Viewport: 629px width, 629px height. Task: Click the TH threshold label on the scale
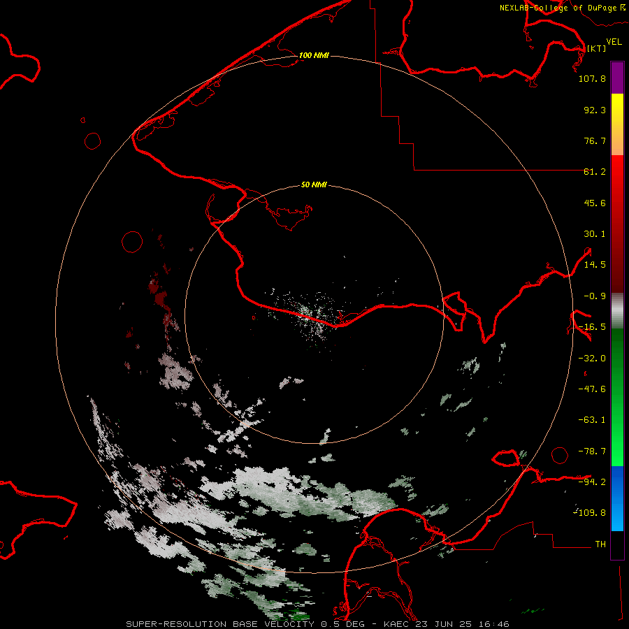tap(600, 544)
